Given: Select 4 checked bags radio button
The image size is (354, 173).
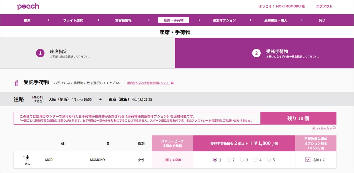Looking at the screenshot, I should (255, 160).
